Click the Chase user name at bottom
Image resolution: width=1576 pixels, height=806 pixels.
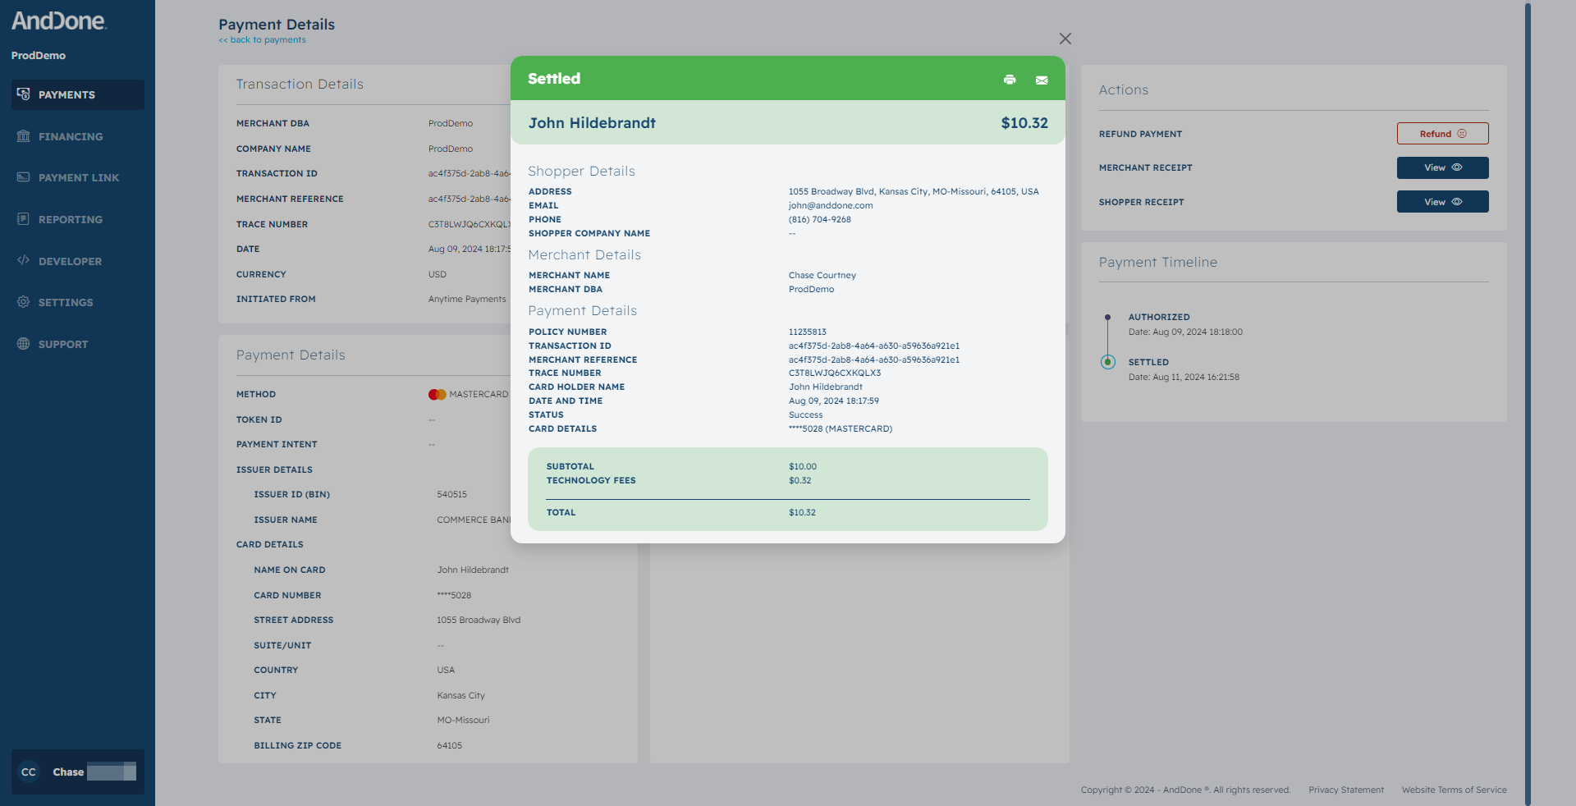(68, 772)
